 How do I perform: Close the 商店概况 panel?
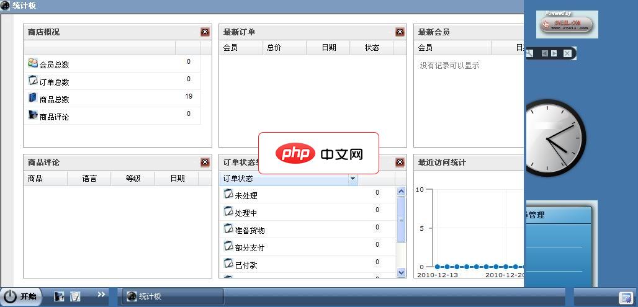pyautogui.click(x=205, y=32)
